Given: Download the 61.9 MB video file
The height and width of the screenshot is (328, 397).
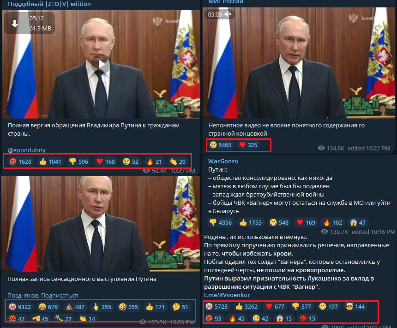Looking at the screenshot, I should coord(15,24).
